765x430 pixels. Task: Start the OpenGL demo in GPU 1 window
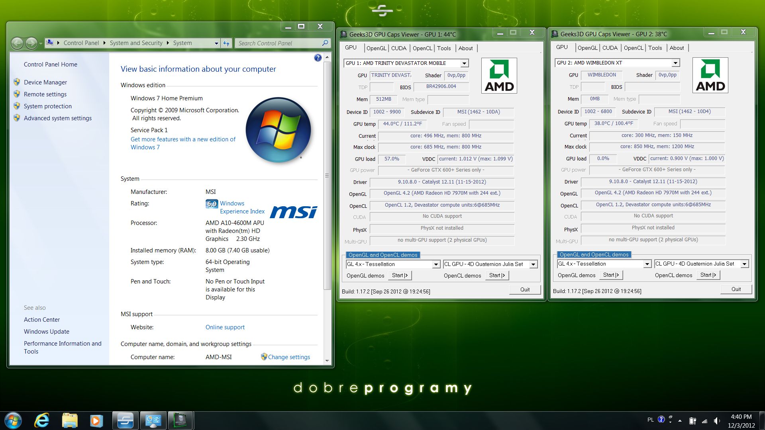pyautogui.click(x=400, y=276)
